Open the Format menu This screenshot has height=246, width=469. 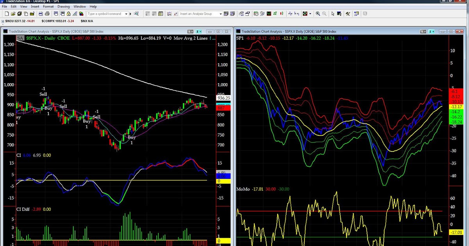click(x=48, y=7)
